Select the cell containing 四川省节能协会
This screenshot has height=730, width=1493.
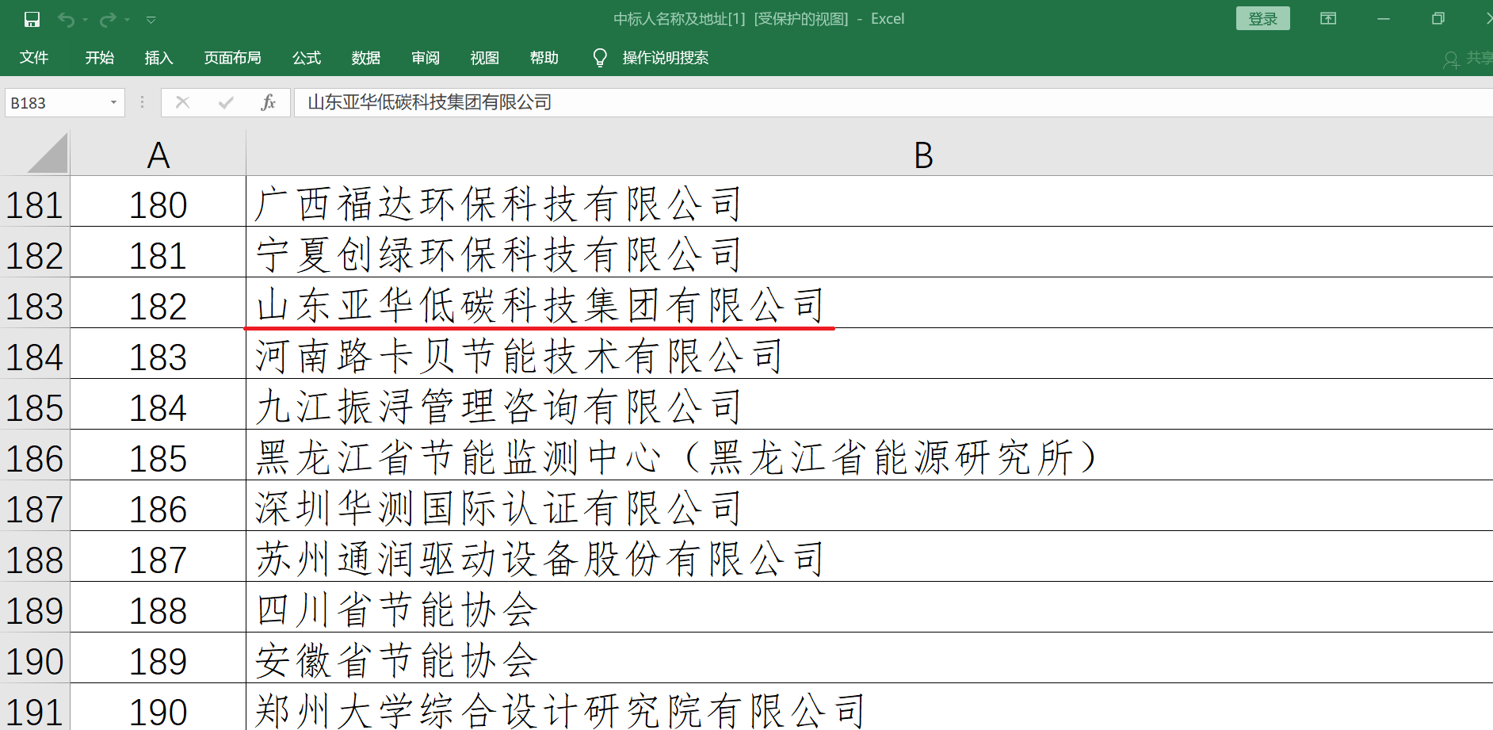[x=398, y=610]
